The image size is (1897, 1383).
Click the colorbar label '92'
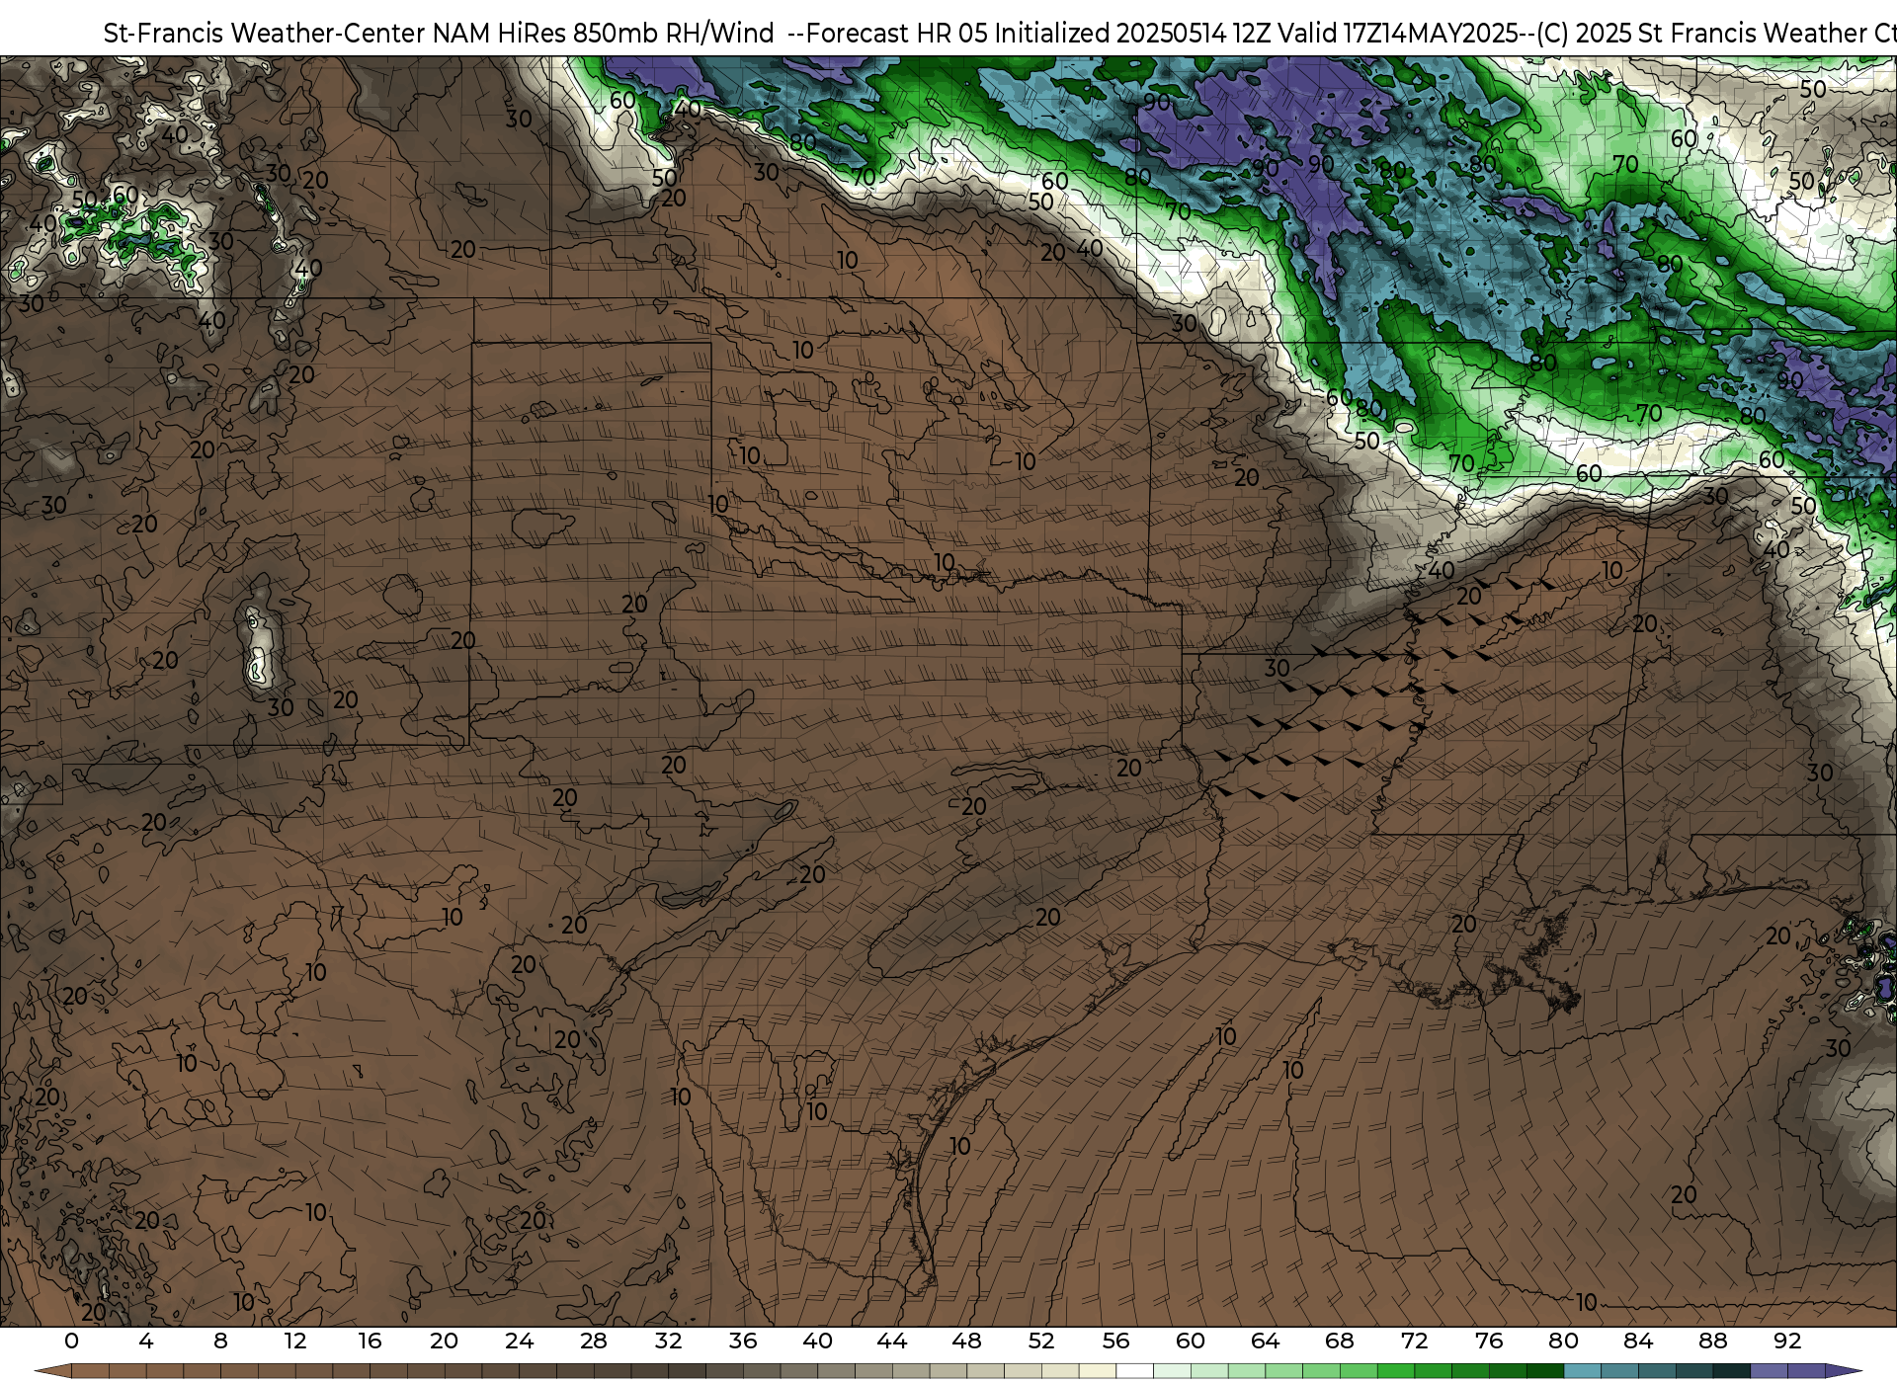point(1787,1341)
